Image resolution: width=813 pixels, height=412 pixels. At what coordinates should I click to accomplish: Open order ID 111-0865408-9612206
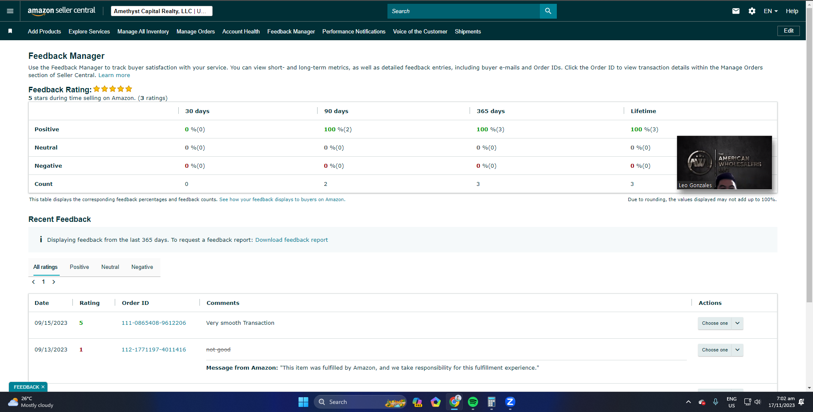[x=154, y=323]
